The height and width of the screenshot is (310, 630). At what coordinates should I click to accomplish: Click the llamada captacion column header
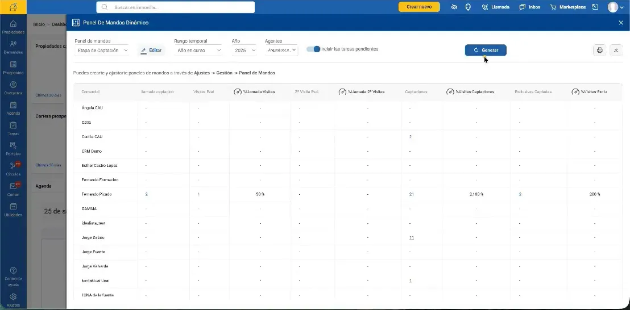click(x=157, y=92)
